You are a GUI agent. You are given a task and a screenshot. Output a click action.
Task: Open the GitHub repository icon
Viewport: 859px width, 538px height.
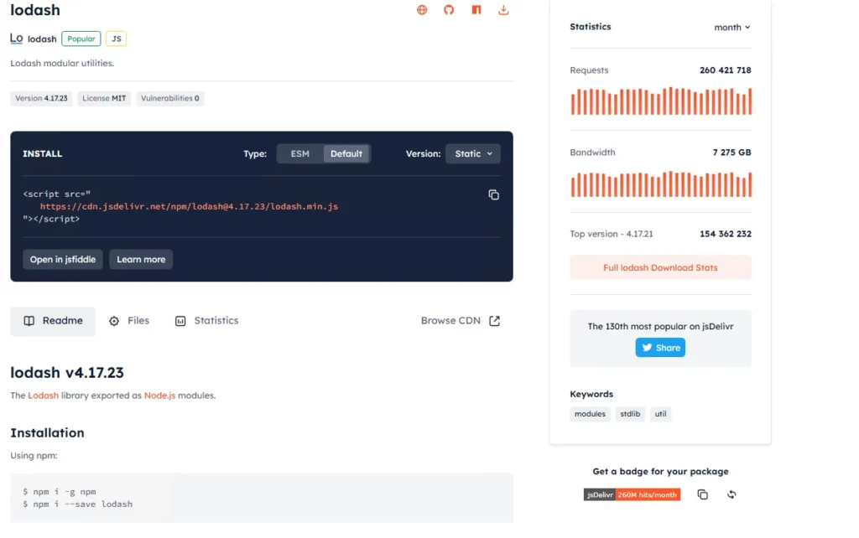click(449, 10)
